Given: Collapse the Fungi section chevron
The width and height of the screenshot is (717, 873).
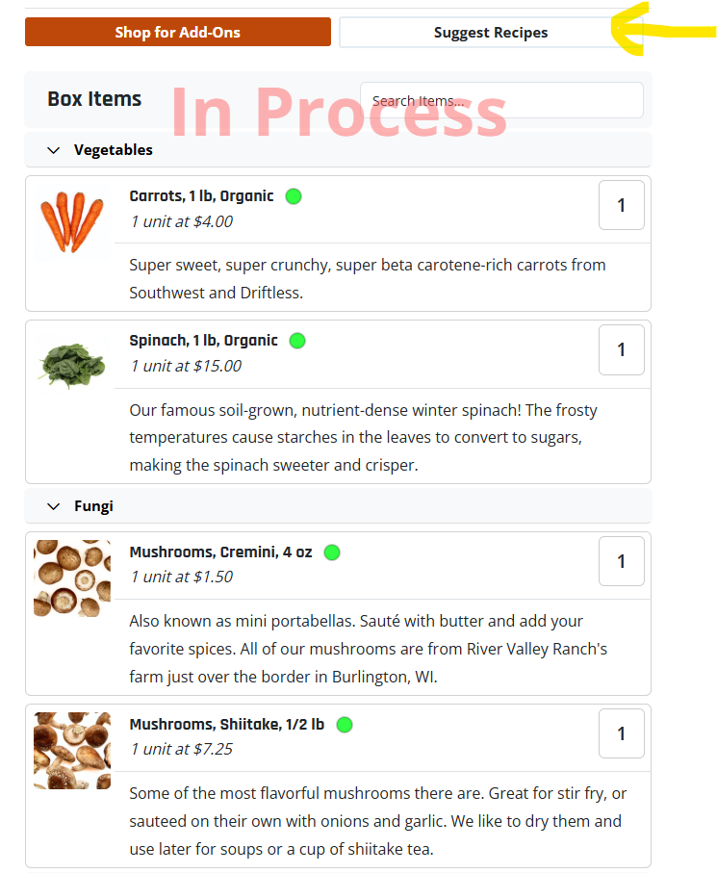Looking at the screenshot, I should pos(54,506).
